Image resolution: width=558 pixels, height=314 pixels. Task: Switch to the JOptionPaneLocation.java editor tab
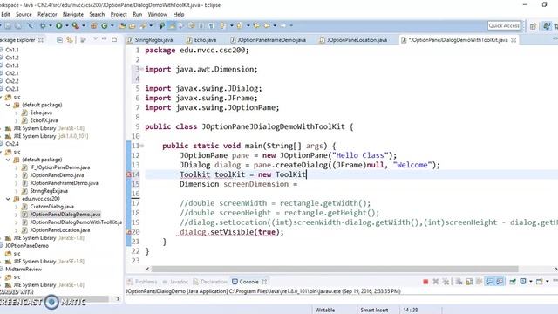pos(353,40)
